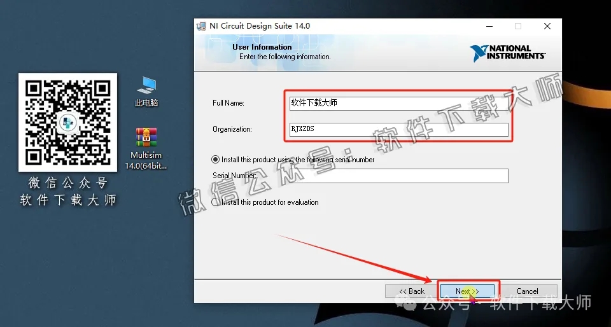Go back with the << Back button
The width and height of the screenshot is (611, 327).
pos(411,291)
